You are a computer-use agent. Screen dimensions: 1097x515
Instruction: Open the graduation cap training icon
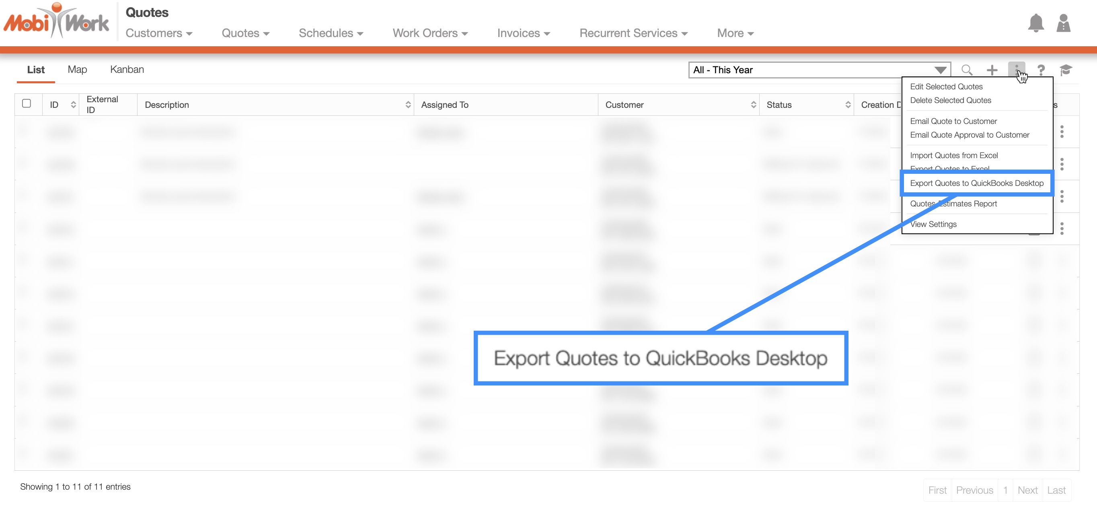(1066, 70)
